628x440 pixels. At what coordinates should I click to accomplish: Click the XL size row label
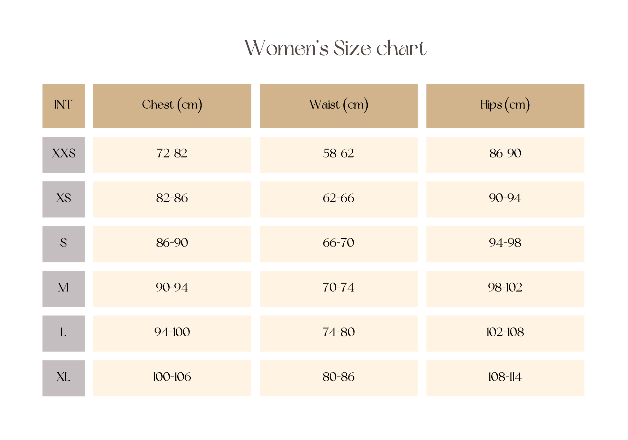pyautogui.click(x=63, y=378)
